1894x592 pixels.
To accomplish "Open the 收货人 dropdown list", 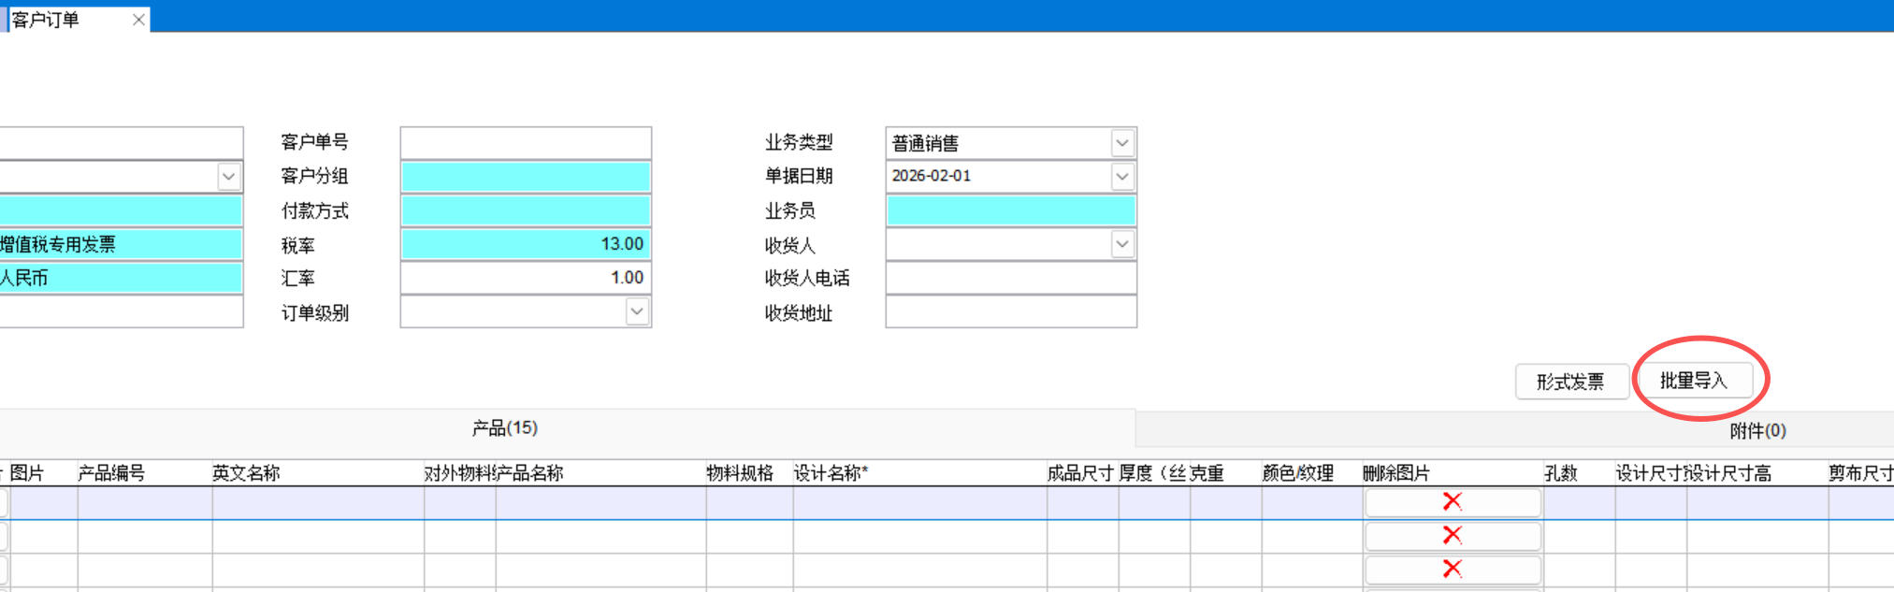I will click(1122, 245).
